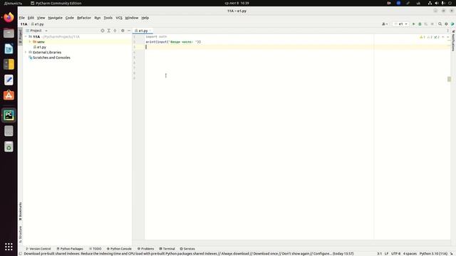Open editor tab options three-dot menu
This screenshot has width=456, height=256.
click(x=448, y=31)
